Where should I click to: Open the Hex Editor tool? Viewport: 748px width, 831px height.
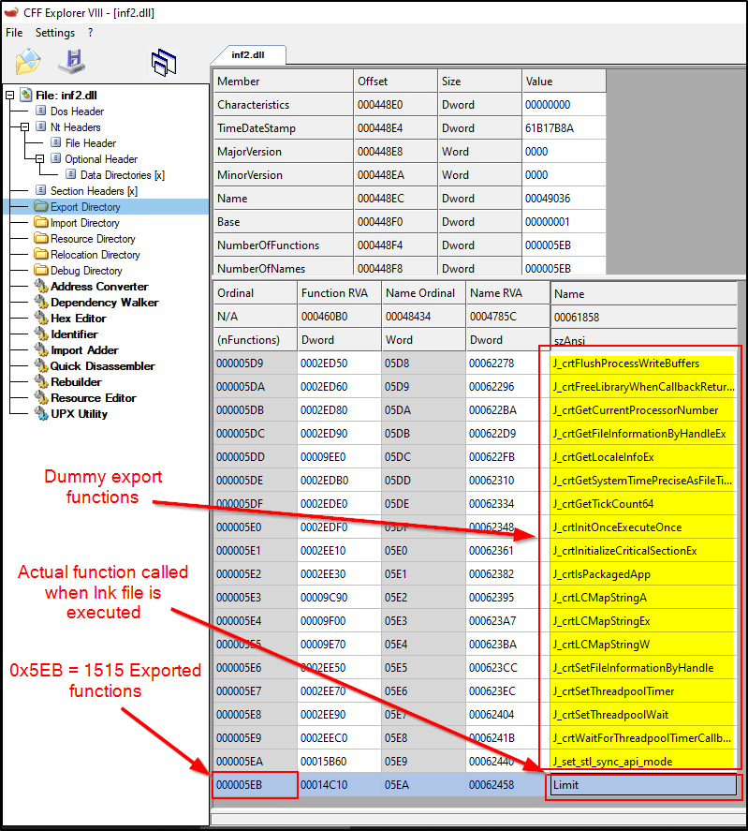79,318
